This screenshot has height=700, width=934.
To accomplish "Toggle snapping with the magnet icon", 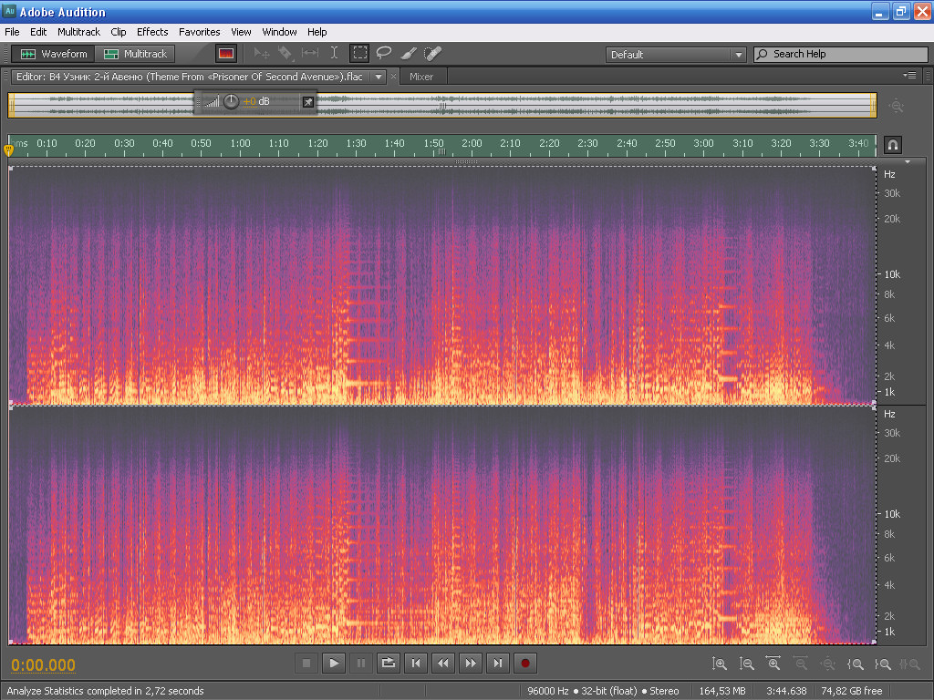I will [x=893, y=145].
